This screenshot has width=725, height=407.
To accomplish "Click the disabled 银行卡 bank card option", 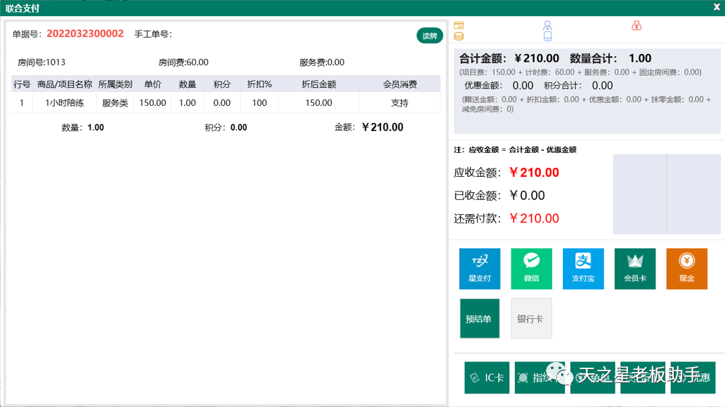I will 531,318.
